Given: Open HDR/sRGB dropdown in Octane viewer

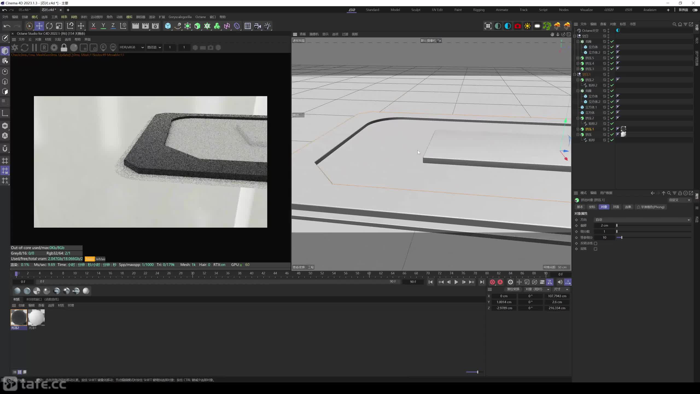Looking at the screenshot, I should [x=132, y=47].
